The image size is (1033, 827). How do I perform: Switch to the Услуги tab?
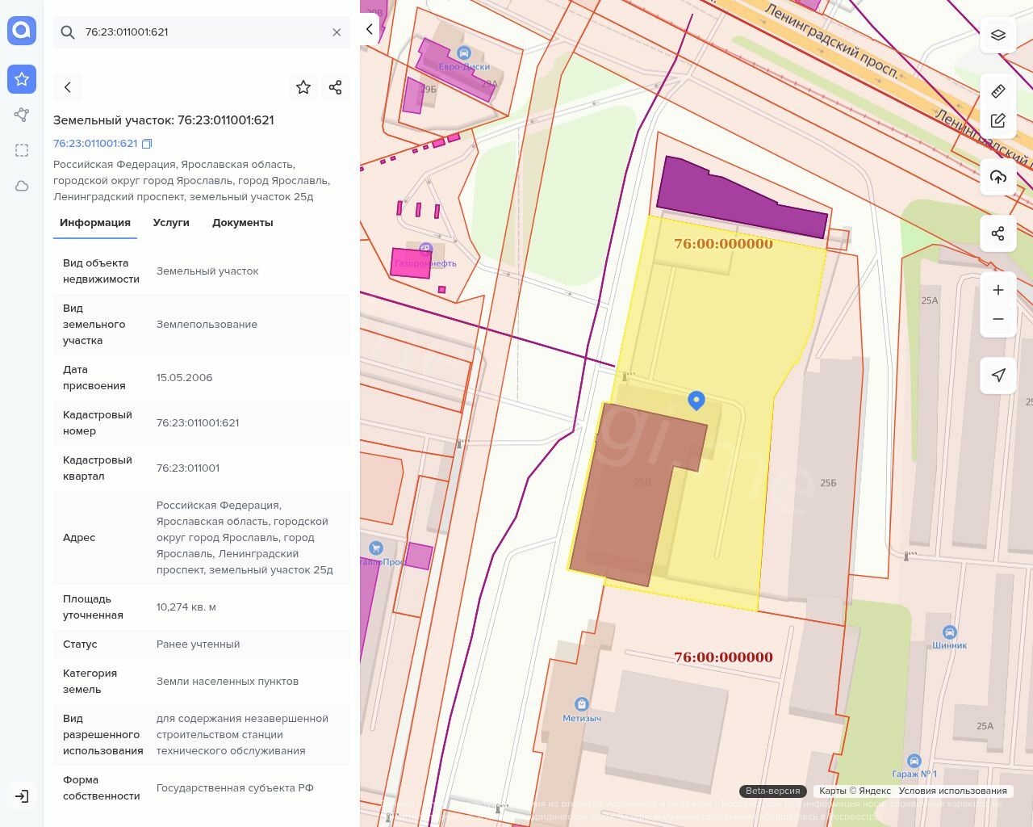tap(171, 223)
